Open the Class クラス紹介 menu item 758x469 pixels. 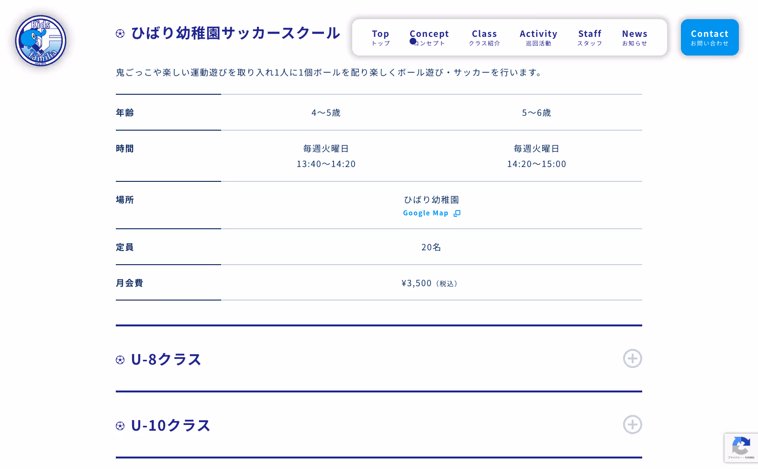click(x=484, y=37)
